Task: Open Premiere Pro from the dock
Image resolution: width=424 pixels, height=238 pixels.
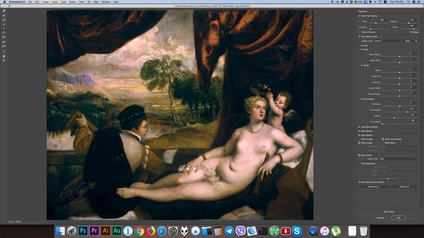Action: click(x=94, y=231)
